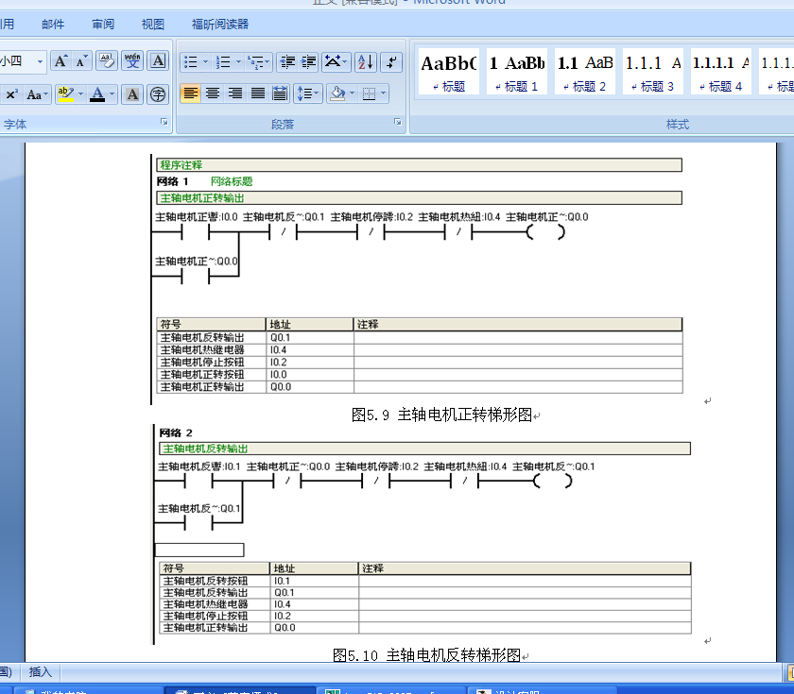Image resolution: width=794 pixels, height=694 pixels.
Task: Open the font size box showing 小四
Action: click(x=22, y=61)
